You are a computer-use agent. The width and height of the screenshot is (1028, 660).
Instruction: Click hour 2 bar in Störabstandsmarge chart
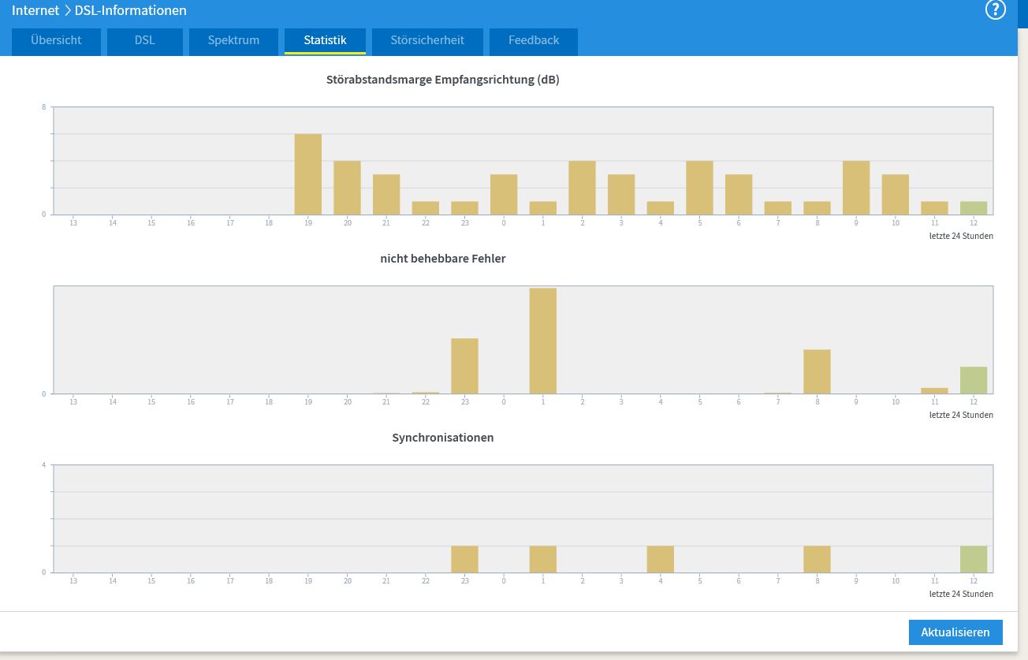coord(583,188)
